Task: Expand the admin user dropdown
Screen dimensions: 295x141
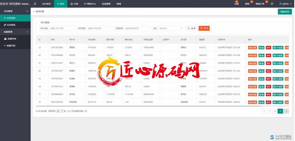Action: click(284, 4)
